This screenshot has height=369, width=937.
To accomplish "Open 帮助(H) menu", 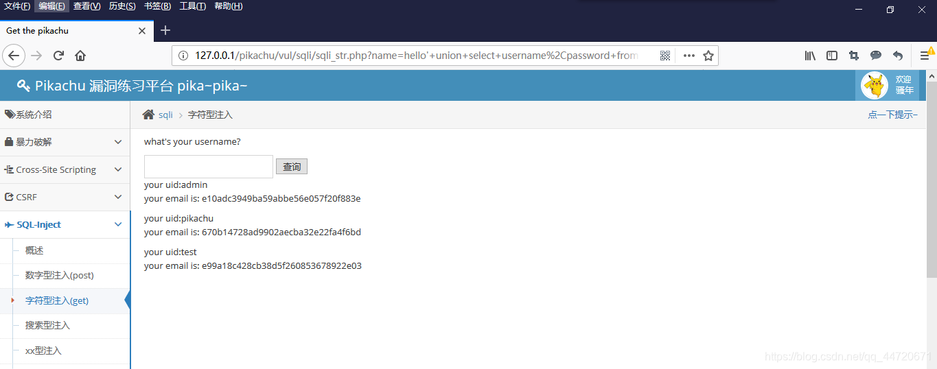I will pyautogui.click(x=229, y=6).
